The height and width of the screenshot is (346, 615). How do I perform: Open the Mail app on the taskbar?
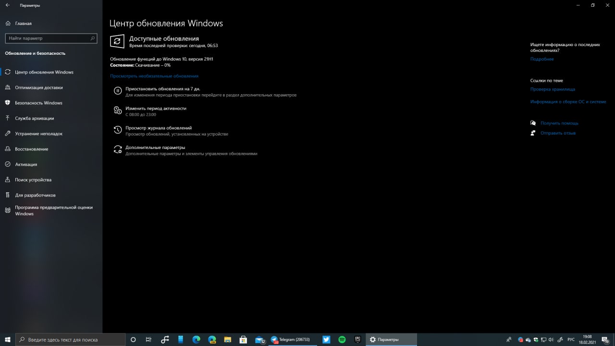point(259,339)
